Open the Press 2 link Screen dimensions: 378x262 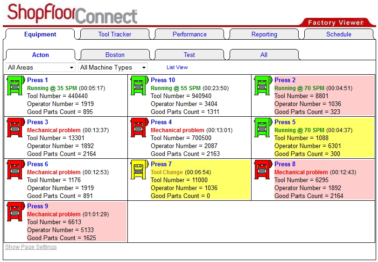click(285, 80)
